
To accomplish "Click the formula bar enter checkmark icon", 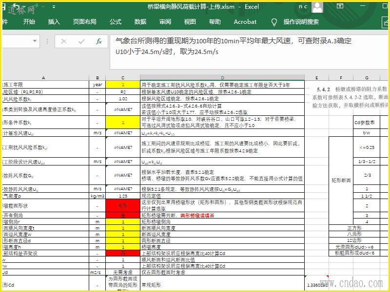I will 81,42.
